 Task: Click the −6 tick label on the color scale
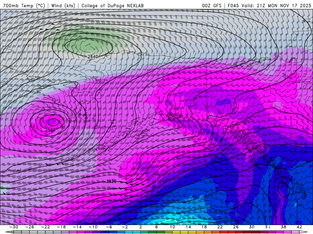[x=109, y=227]
